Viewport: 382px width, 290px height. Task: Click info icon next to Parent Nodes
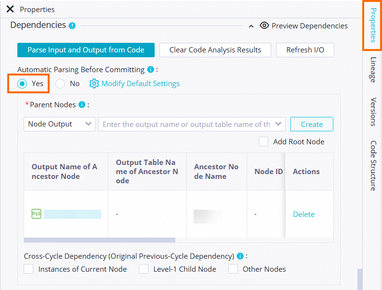(82, 105)
